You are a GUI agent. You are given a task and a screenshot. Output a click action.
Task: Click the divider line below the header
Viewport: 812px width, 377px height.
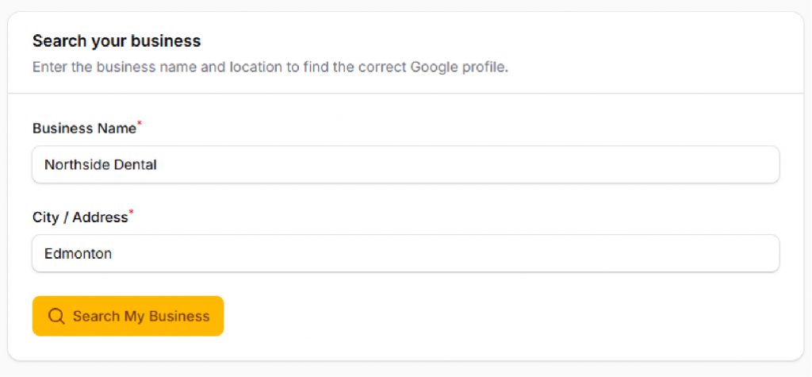405,94
